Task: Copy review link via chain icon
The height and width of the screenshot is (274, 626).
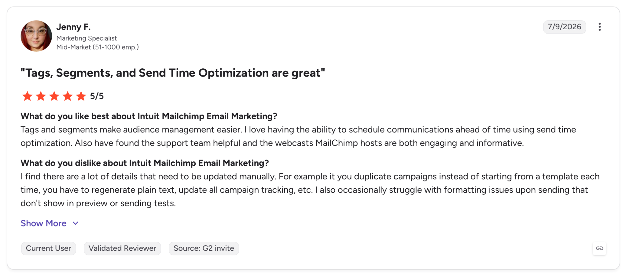Action: pos(599,248)
